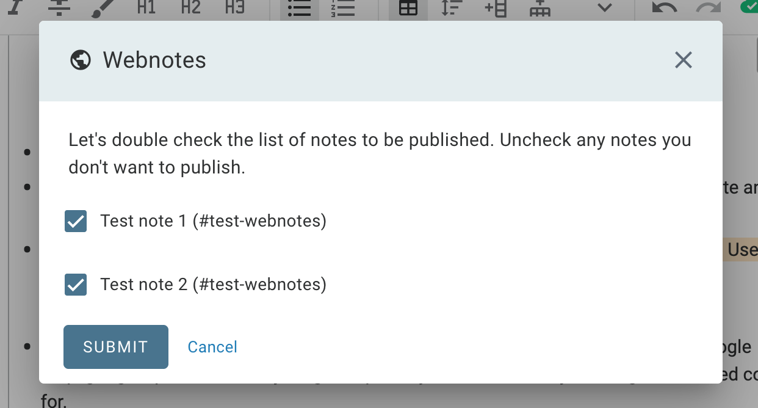Click the sort lines icon
The width and height of the screenshot is (758, 408).
pos(450,9)
